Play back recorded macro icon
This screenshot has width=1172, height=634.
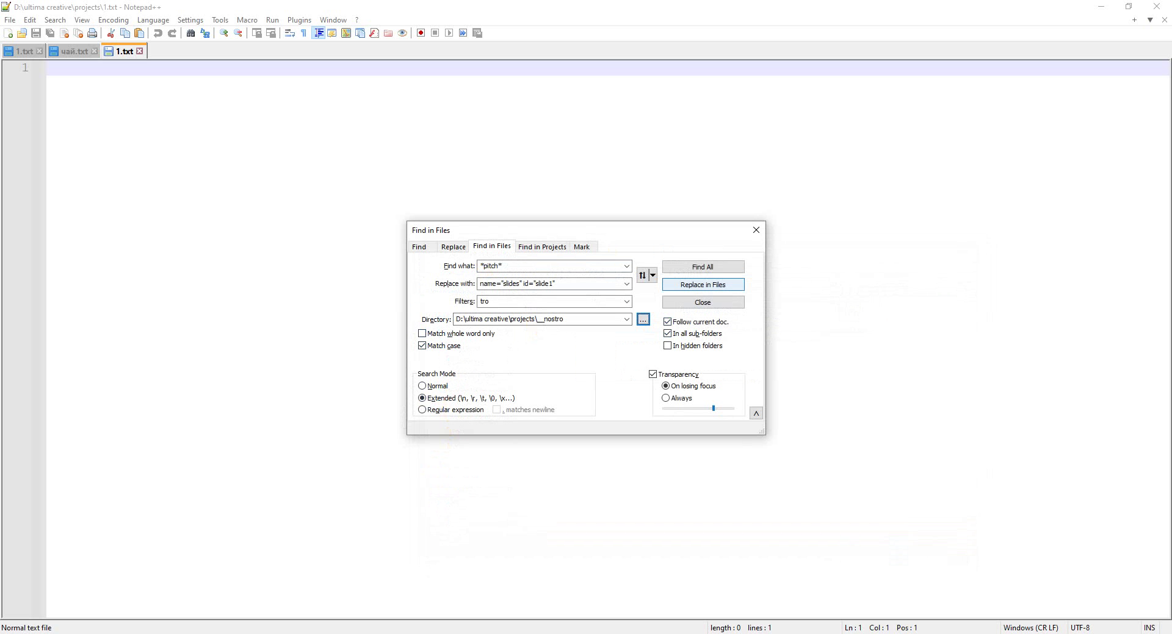449,33
